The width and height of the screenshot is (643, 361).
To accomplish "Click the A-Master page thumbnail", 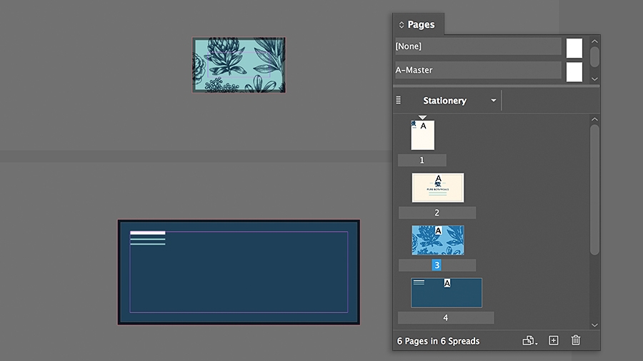I will tap(574, 72).
